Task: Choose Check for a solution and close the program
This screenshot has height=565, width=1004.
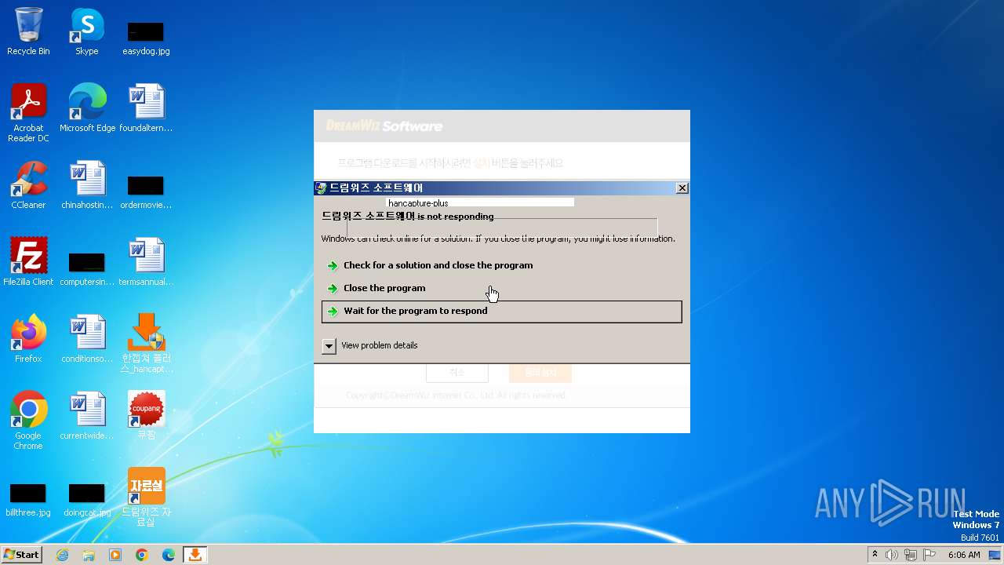Action: point(502,265)
